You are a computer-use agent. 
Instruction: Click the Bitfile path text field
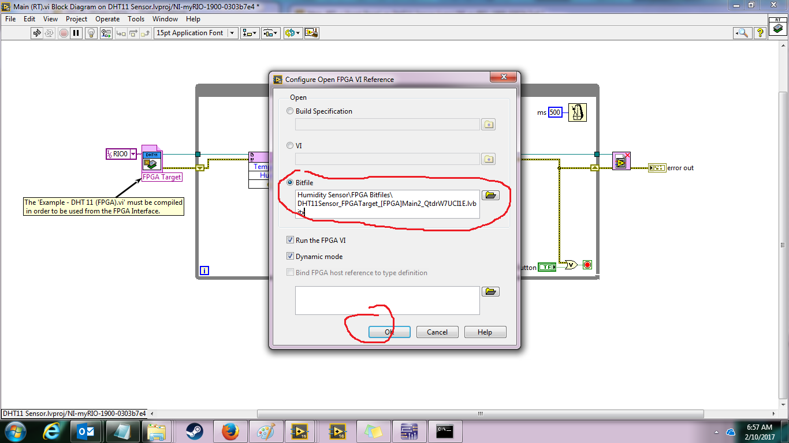point(387,204)
